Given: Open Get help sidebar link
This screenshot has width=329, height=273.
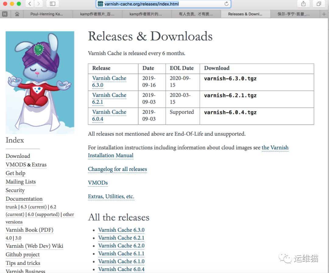Looking at the screenshot, I should coord(15,173).
